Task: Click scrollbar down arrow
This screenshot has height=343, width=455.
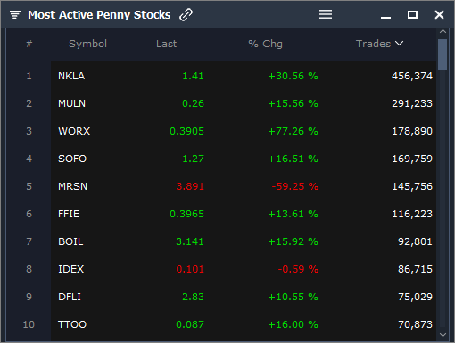Action: tap(443, 335)
